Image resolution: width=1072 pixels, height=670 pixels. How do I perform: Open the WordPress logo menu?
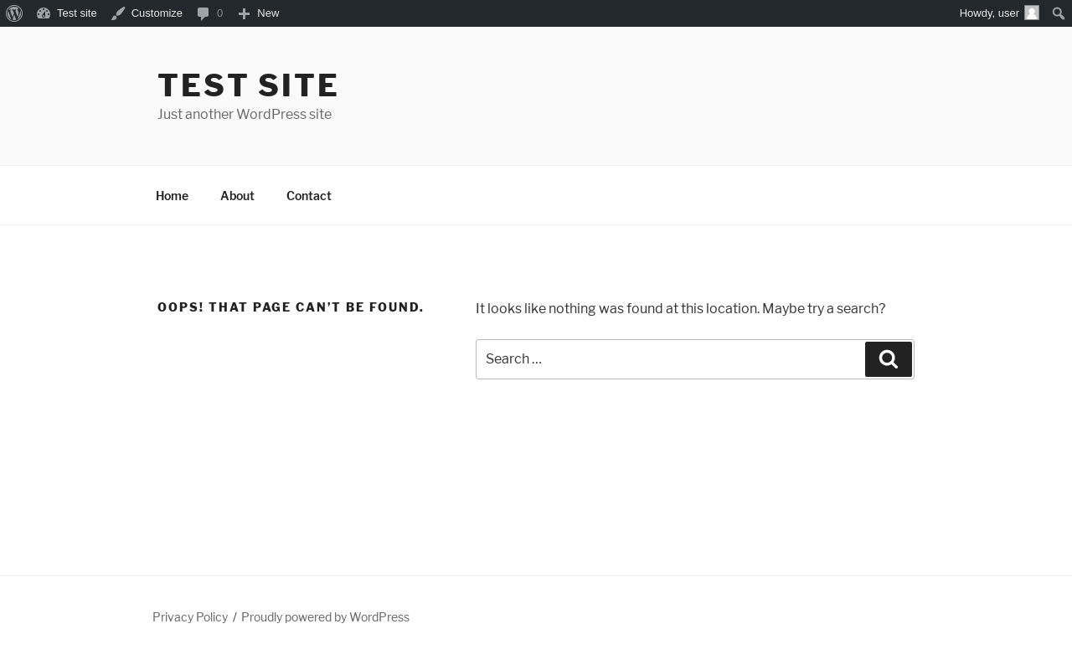[14, 13]
